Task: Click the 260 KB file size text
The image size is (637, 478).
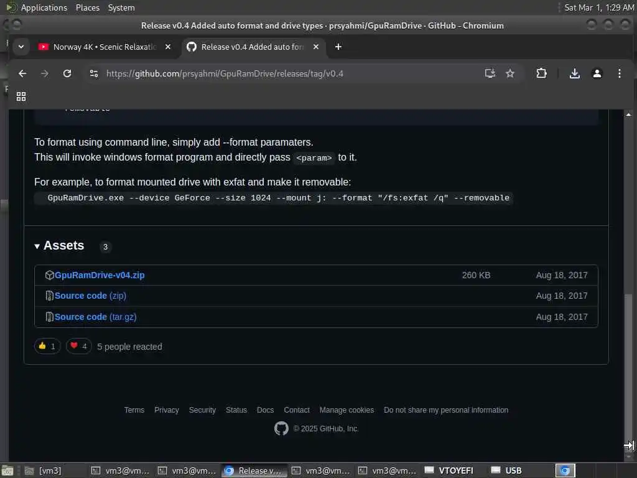Action: coord(476,275)
